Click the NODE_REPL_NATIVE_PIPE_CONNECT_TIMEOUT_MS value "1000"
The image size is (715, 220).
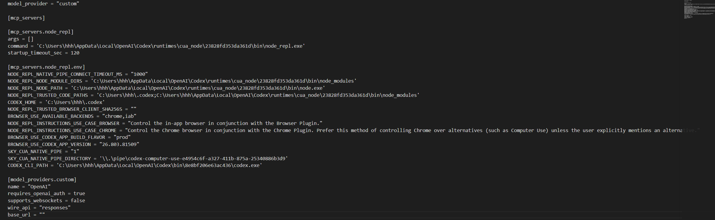(139, 74)
